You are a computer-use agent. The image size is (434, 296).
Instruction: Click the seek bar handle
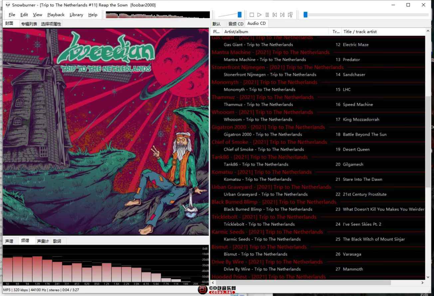pyautogui.click(x=305, y=15)
